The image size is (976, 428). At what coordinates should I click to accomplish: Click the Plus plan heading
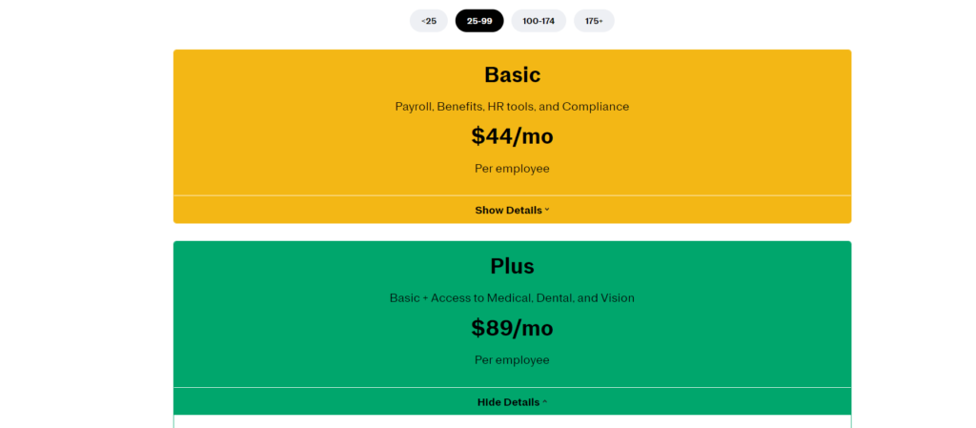[512, 266]
